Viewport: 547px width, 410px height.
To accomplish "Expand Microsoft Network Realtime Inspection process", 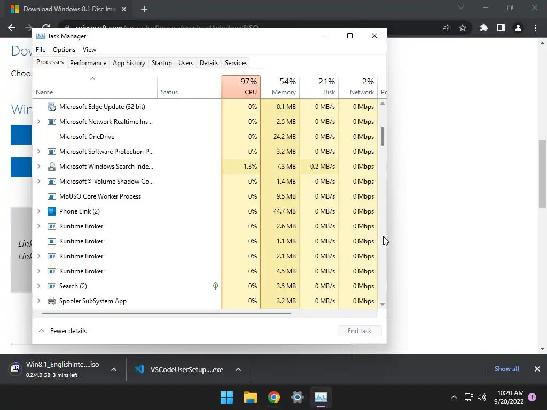I will [x=38, y=122].
